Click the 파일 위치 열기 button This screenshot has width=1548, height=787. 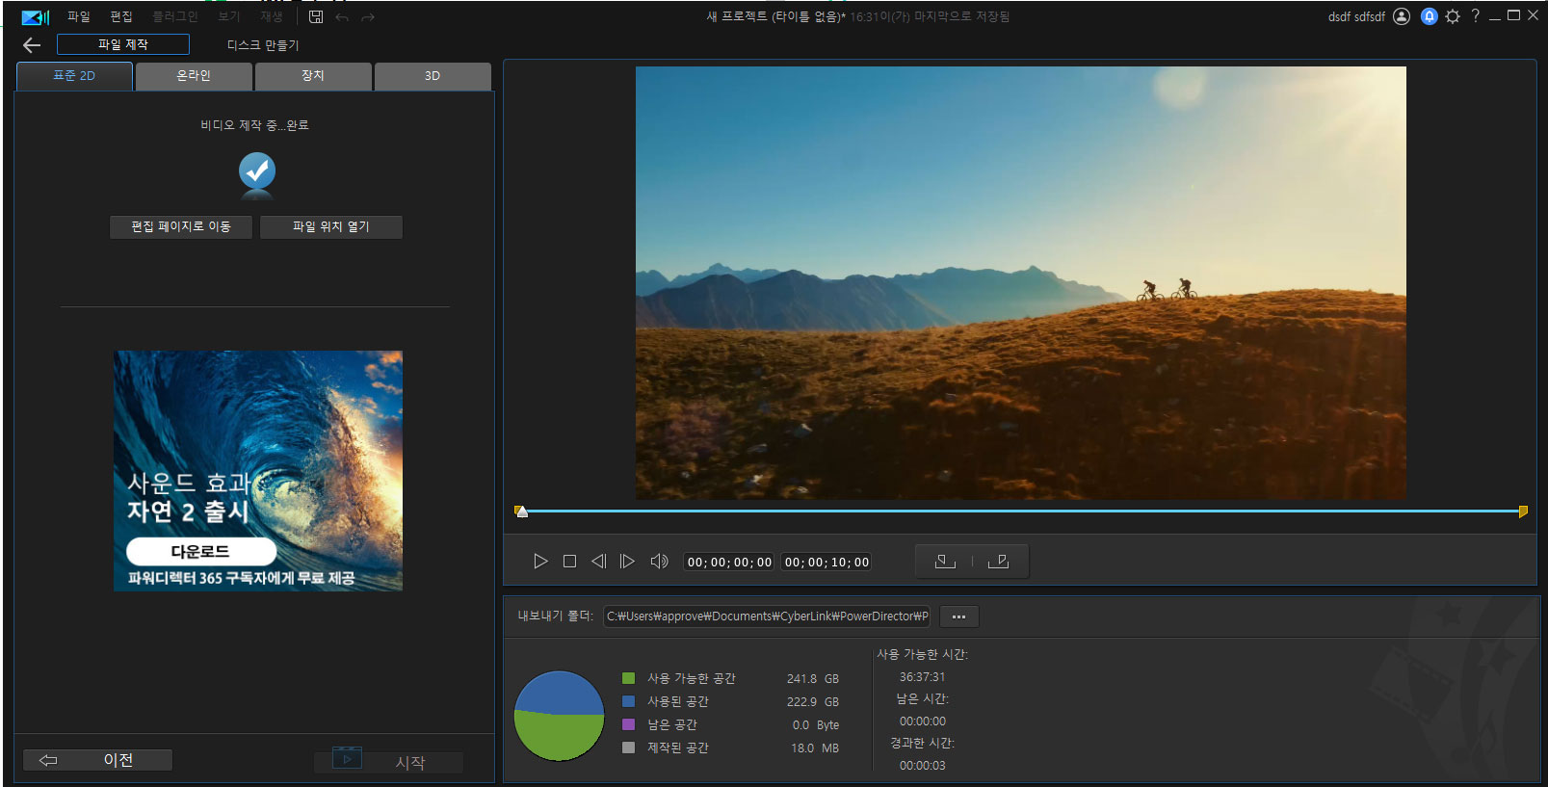click(331, 226)
